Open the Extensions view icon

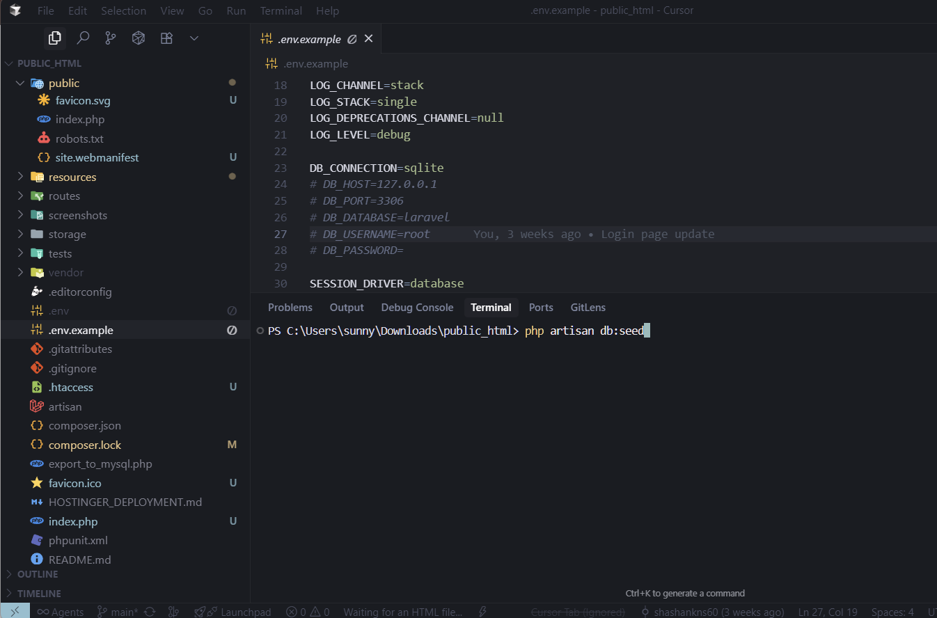coord(166,38)
